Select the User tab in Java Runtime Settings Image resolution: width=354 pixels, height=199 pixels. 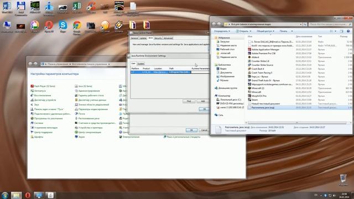pyautogui.click(x=133, y=64)
